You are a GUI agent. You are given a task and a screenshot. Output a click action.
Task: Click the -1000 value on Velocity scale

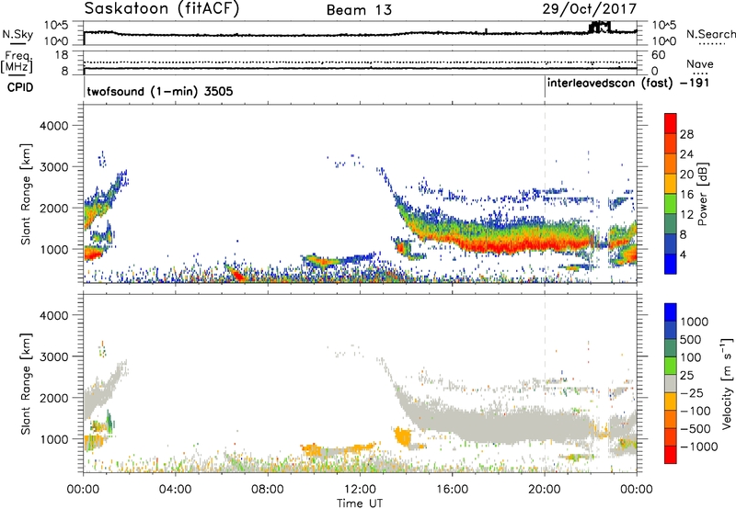tap(699, 447)
